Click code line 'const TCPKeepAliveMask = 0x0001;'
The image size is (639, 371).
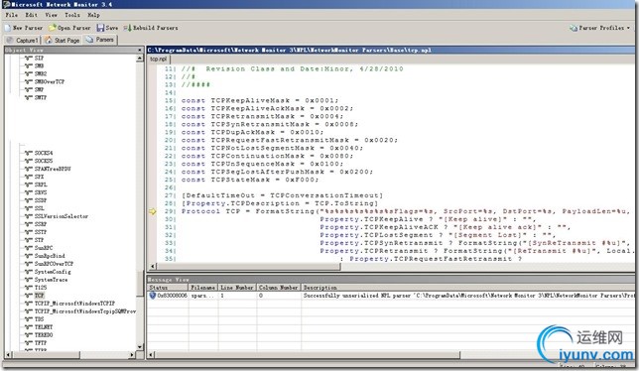point(260,100)
